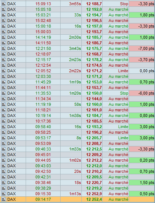The image size is (155, 203).
Task: Click Stop order type at 15:09:13
Action: click(124, 4)
